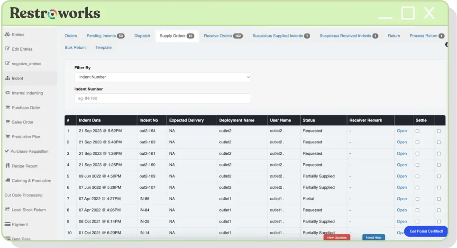Click the 'Partial' status cell for IN-85
457x248 pixels.
tap(308, 199)
